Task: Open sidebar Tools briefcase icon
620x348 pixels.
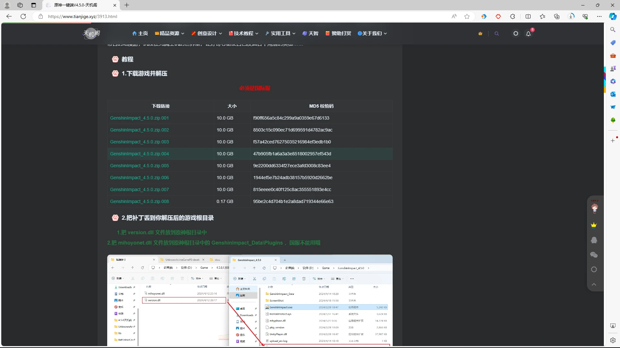Action: pyautogui.click(x=613, y=55)
